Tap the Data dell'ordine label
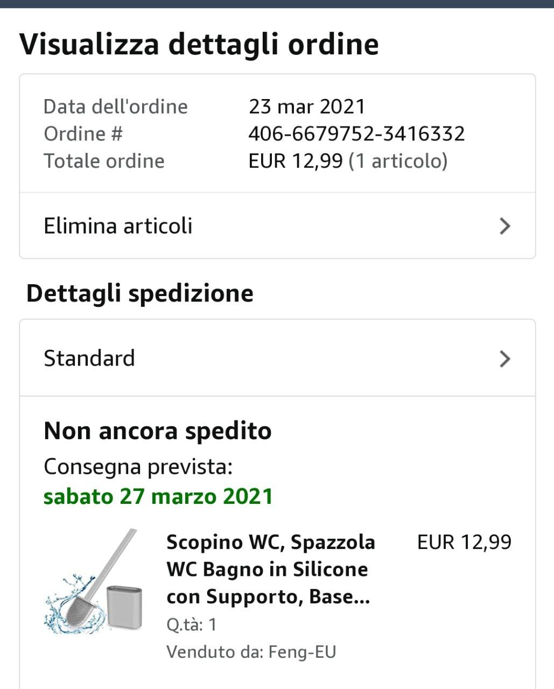 click(116, 107)
